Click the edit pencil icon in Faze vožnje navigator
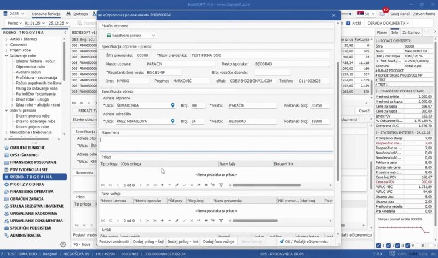The width and height of the screenshot is (438, 258). point(176,221)
